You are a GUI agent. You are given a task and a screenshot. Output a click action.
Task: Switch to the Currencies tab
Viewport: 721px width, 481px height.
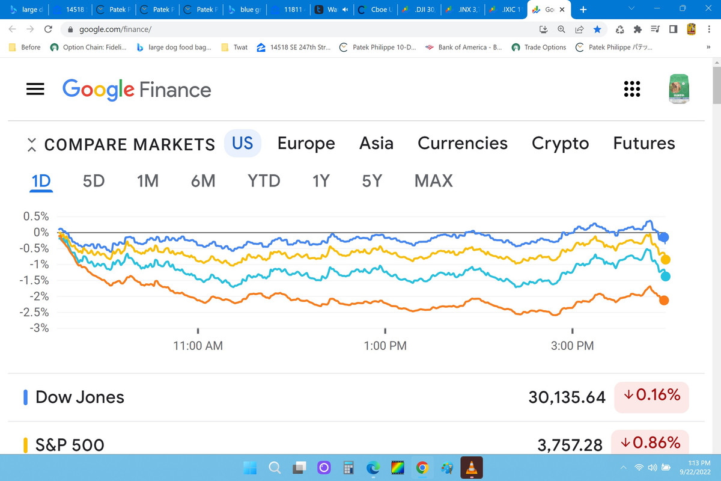(x=463, y=143)
